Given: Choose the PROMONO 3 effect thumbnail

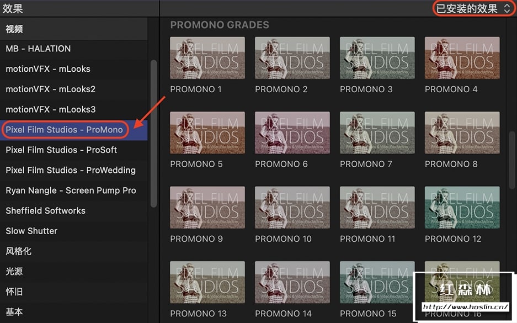Looking at the screenshot, I should click(x=377, y=58).
